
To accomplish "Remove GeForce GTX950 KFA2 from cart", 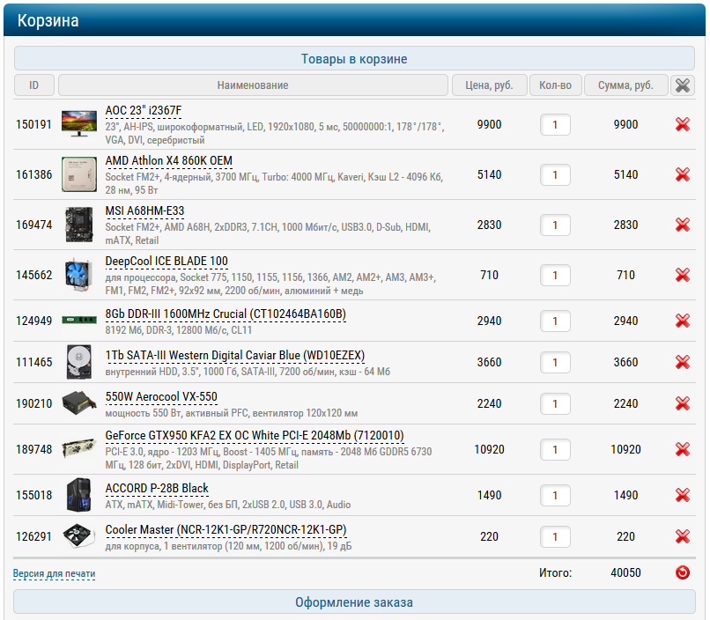I will 683,449.
